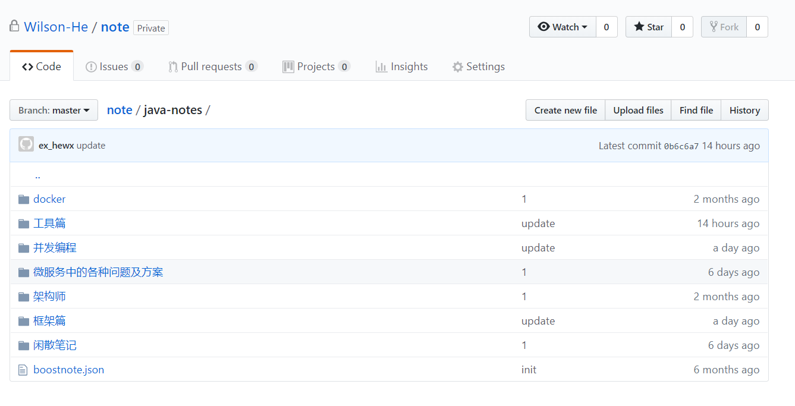Click the folder icon beside 工具篇
This screenshot has width=795, height=406.
[x=24, y=224]
